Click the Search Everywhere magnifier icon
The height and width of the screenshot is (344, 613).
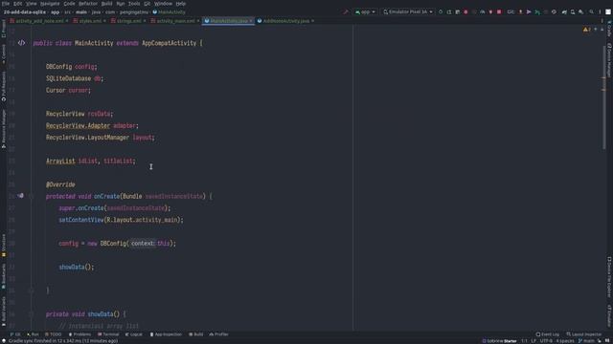(591, 12)
